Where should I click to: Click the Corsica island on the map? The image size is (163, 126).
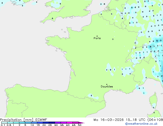154,102
